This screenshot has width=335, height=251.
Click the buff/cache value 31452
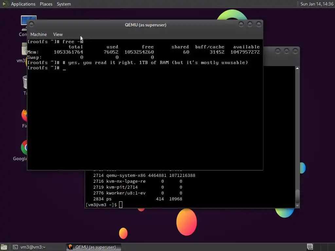[x=217, y=52]
